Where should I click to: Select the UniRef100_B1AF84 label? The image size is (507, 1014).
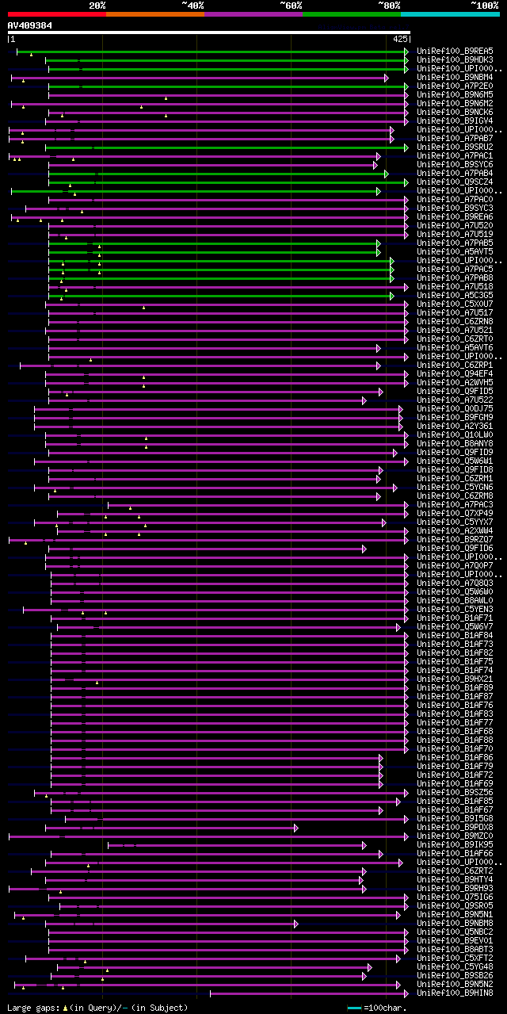click(455, 635)
